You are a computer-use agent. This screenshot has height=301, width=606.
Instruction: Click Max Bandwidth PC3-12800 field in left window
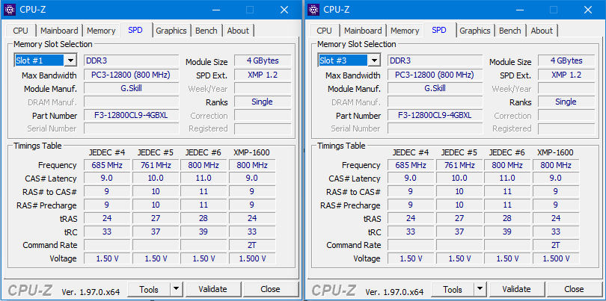[x=132, y=75]
